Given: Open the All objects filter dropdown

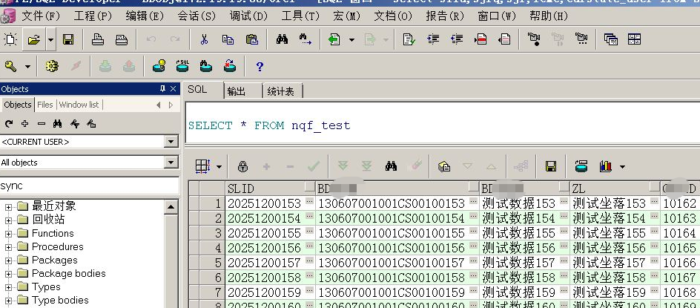Looking at the screenshot, I should click(171, 163).
